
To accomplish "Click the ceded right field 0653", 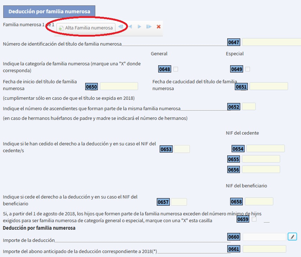I will point(182,149).
